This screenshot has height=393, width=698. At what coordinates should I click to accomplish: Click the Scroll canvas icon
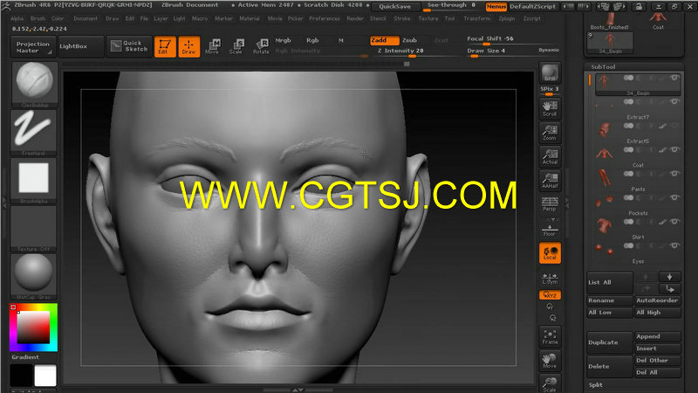coord(550,109)
